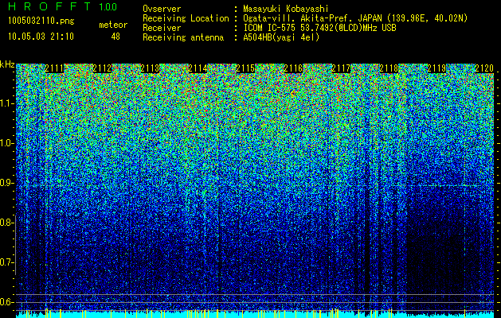This screenshot has height=318, width=501.
Task: Click the 2115 time marker
Action: pyautogui.click(x=245, y=68)
